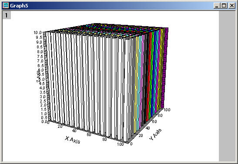Click the black bar on cube side

[144, 79]
